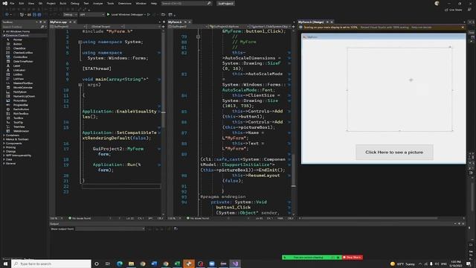Click the MyForm.h editor vertical scrollbar
The width and height of the screenshot is (476, 268).
pyautogui.click(x=293, y=121)
